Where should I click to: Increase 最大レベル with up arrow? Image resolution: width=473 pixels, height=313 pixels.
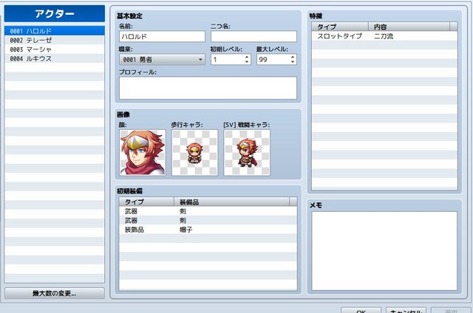pos(293,57)
